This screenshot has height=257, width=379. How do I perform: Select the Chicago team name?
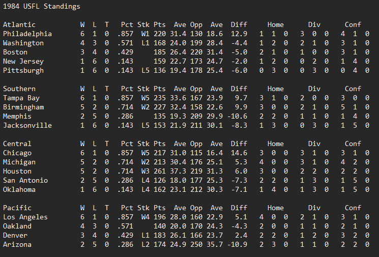pos(17,153)
